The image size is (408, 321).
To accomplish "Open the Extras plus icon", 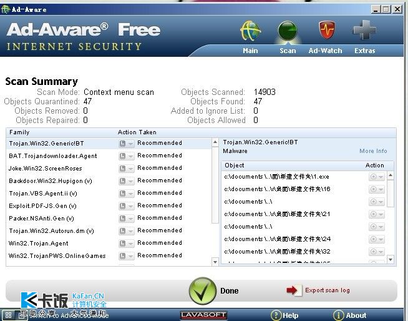I will [364, 31].
